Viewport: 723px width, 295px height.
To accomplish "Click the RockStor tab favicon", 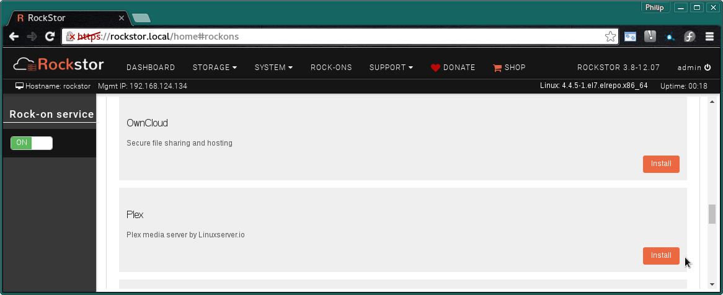I will (20, 18).
